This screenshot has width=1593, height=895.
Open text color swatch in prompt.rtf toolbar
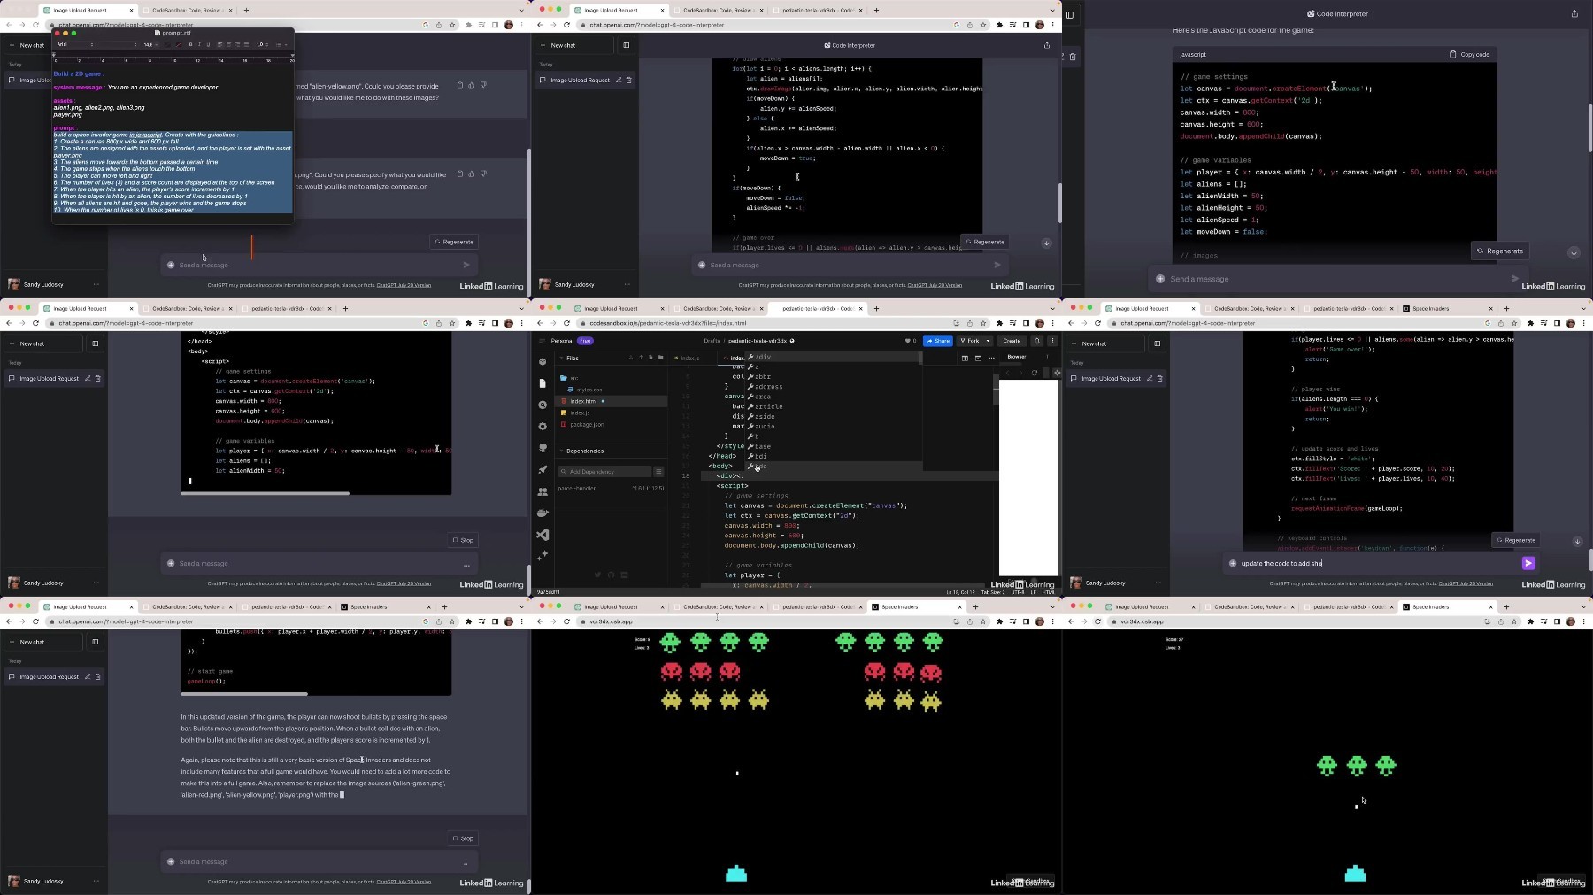[x=166, y=44]
